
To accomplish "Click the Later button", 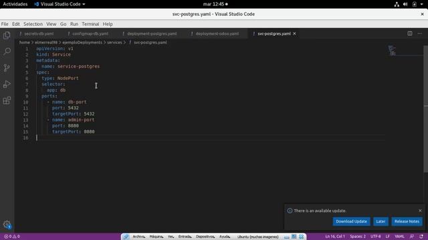I will point(381,221).
